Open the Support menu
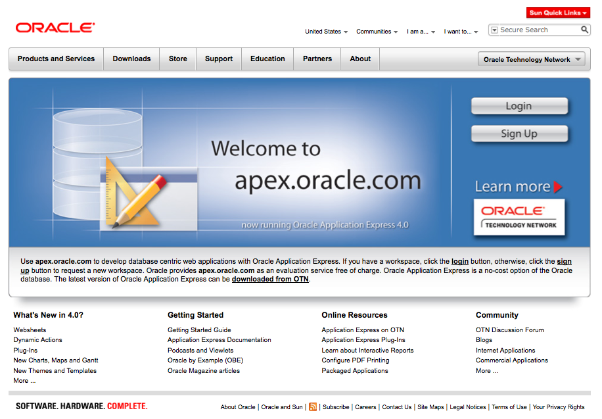Image resolution: width=602 pixels, height=419 pixels. pyautogui.click(x=219, y=59)
